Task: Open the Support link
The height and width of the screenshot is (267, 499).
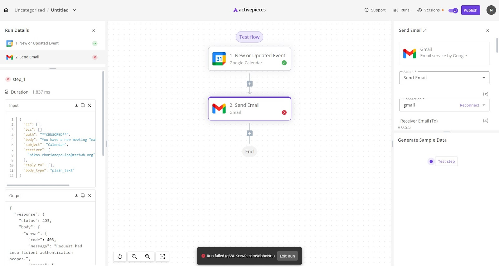Action: coord(375,10)
